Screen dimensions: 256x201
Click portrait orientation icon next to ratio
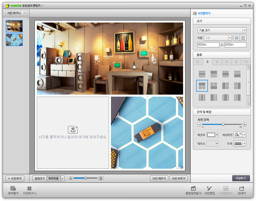point(243,38)
